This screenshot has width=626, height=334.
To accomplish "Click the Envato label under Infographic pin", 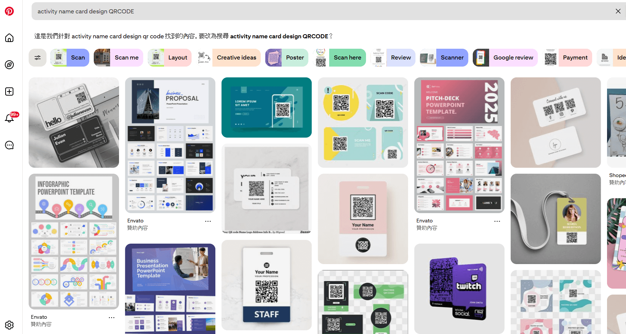I will (x=39, y=317).
